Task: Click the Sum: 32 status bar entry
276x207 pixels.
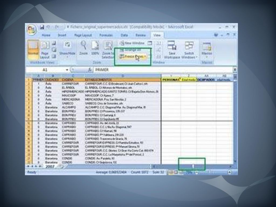Action: (158, 172)
